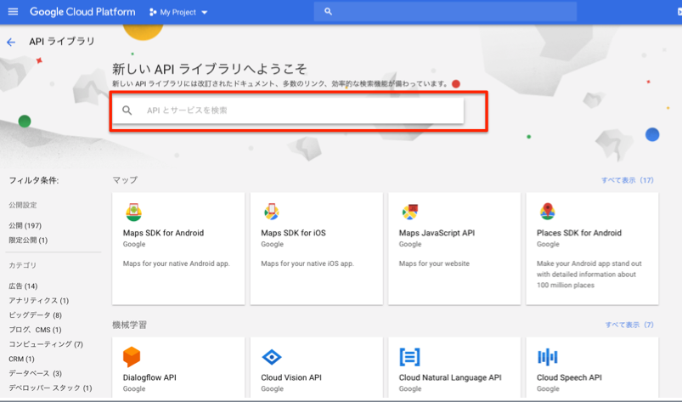The height and width of the screenshot is (402, 682).
Task: Filter category コンピューティング (7)
Action: click(46, 344)
